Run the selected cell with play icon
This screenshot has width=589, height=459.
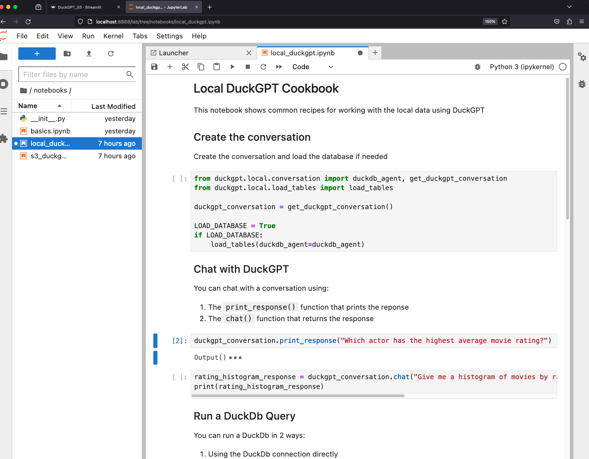point(232,67)
